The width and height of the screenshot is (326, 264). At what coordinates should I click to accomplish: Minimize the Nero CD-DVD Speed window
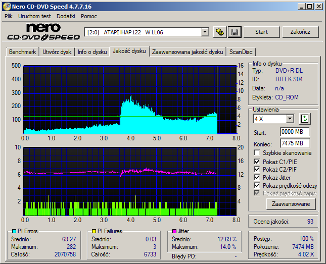tap(301, 7)
